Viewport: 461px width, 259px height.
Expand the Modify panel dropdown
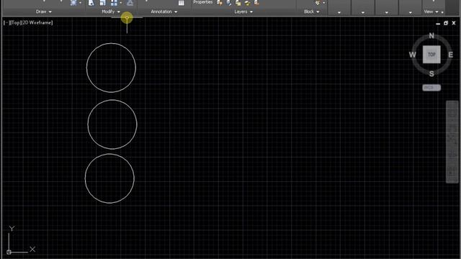click(x=111, y=12)
